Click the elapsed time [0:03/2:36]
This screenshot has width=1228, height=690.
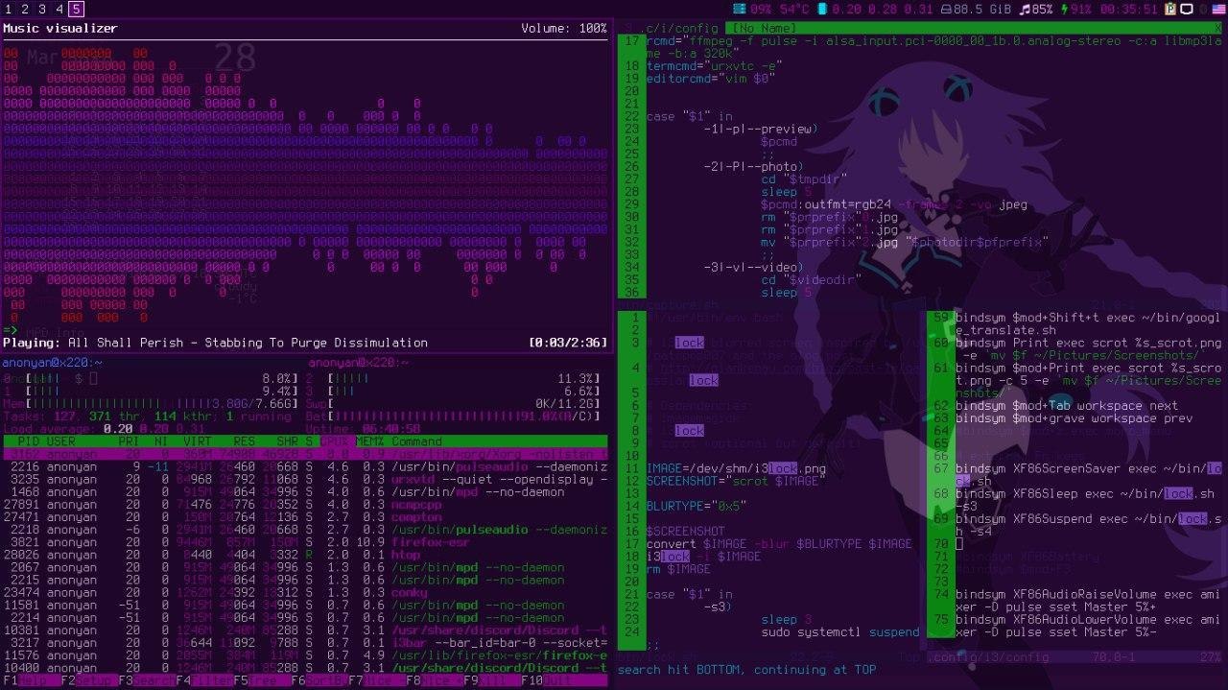567,343
